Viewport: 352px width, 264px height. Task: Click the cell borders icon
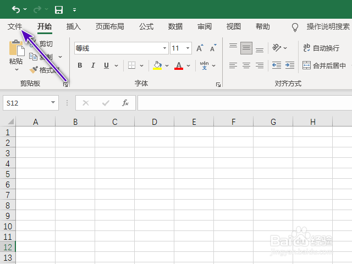click(x=132, y=65)
